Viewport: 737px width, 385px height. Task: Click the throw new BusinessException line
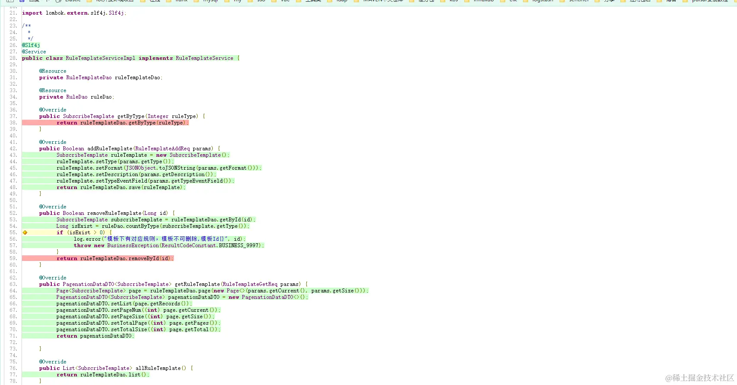(169, 245)
